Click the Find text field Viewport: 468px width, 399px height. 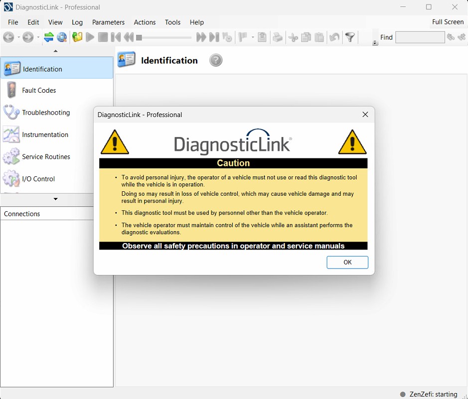pos(420,37)
